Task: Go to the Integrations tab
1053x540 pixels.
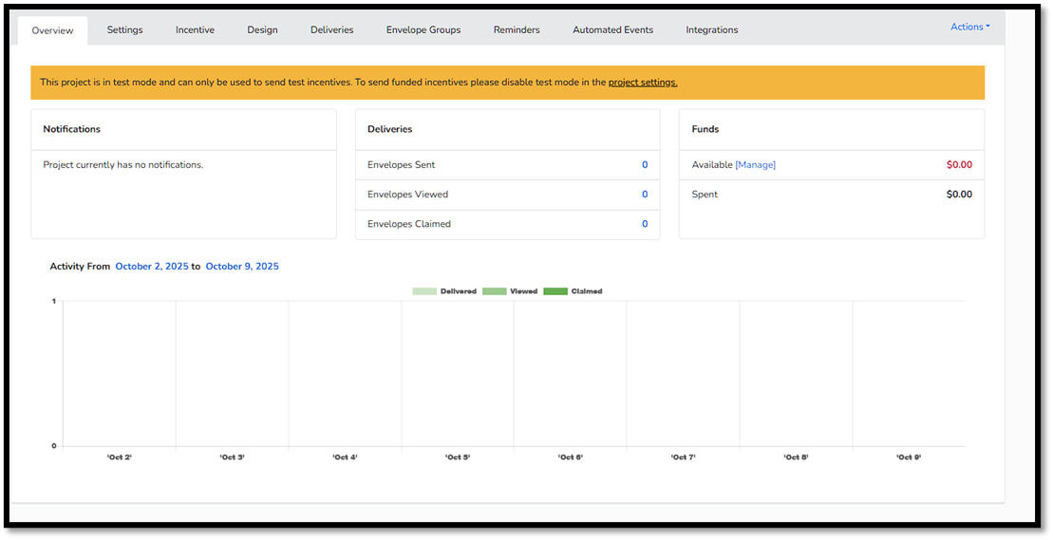Action: click(712, 29)
